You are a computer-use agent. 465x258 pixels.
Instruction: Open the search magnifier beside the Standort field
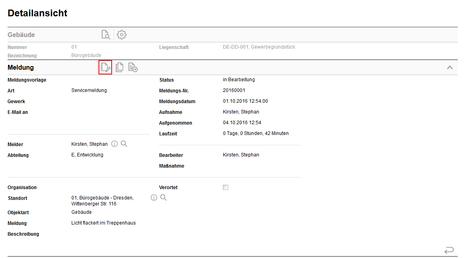164,197
